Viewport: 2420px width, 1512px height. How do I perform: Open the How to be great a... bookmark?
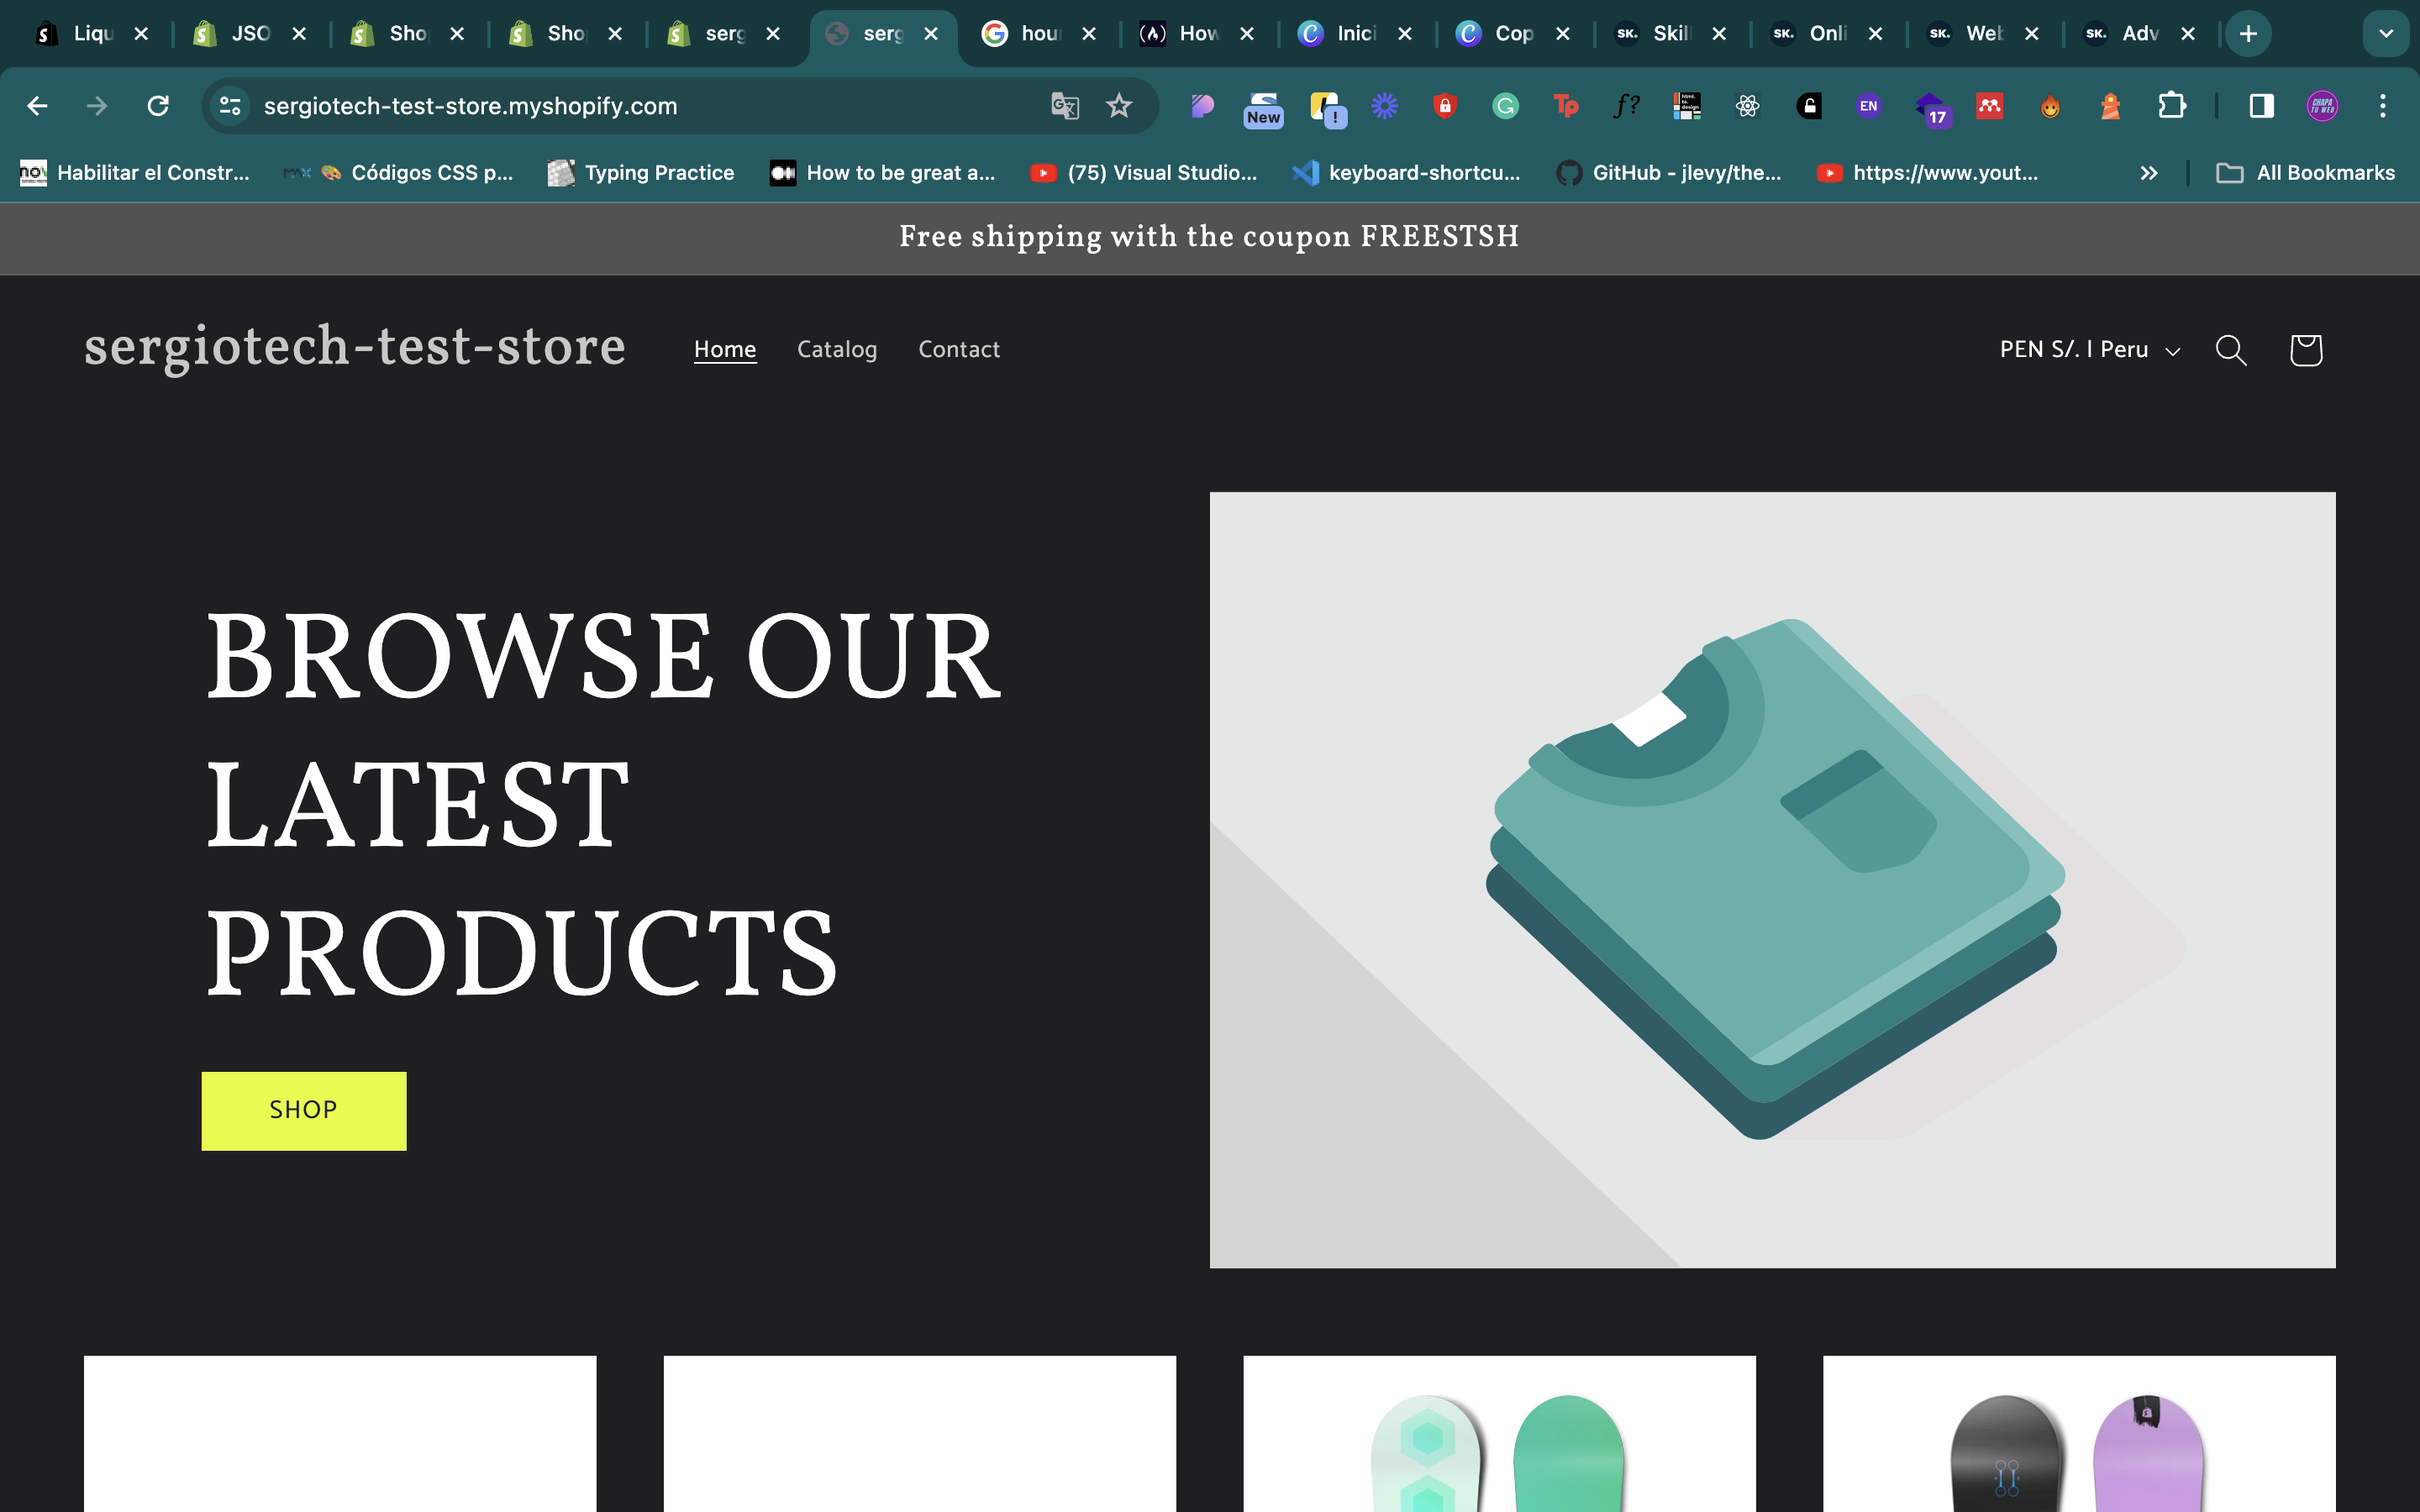pyautogui.click(x=883, y=173)
